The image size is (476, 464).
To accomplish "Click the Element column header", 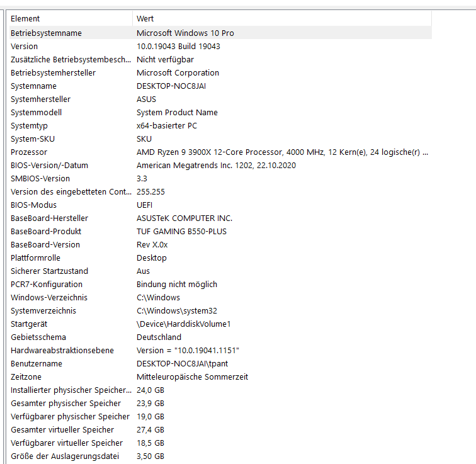I will pos(71,18).
